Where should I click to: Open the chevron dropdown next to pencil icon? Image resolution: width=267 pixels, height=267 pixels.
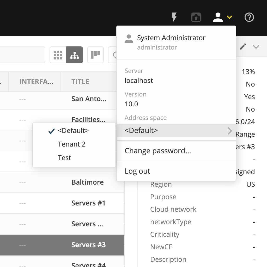(256, 47)
